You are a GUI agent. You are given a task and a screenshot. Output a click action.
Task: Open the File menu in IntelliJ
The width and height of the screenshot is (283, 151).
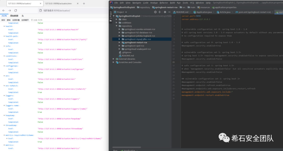(x=116, y=3)
